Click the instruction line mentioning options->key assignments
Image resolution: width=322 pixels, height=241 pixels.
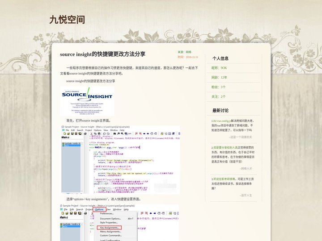pos(104,199)
